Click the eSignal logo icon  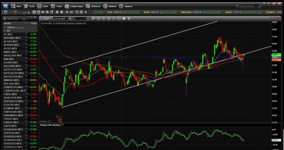(5, 6)
